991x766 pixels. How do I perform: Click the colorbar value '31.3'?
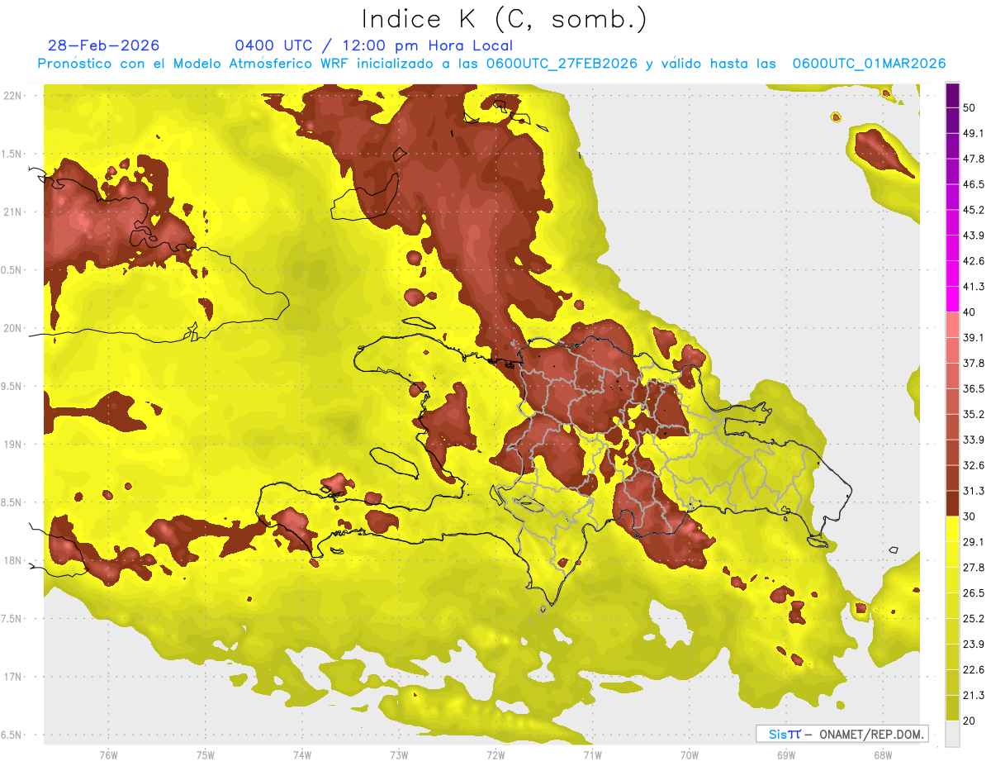[974, 491]
